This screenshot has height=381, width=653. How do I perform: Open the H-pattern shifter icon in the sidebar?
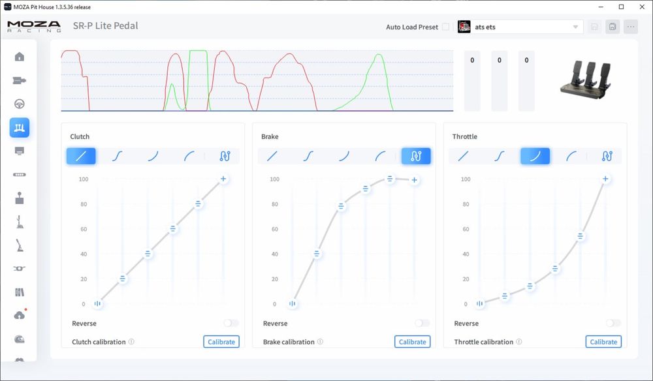[x=20, y=198]
